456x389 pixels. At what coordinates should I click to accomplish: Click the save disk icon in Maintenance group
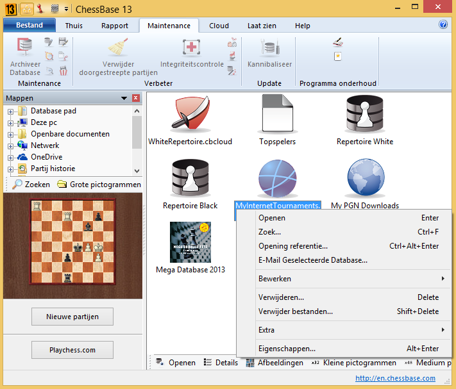click(x=63, y=42)
